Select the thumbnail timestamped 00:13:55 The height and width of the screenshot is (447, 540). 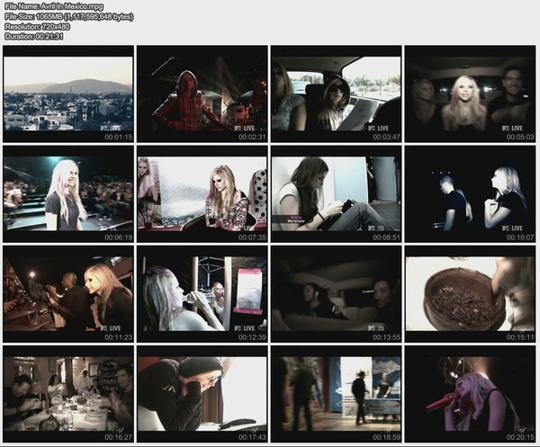coord(336,294)
